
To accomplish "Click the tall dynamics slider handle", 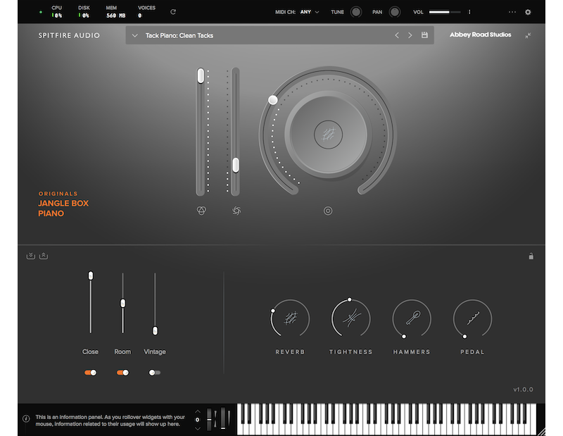I will click(x=236, y=165).
